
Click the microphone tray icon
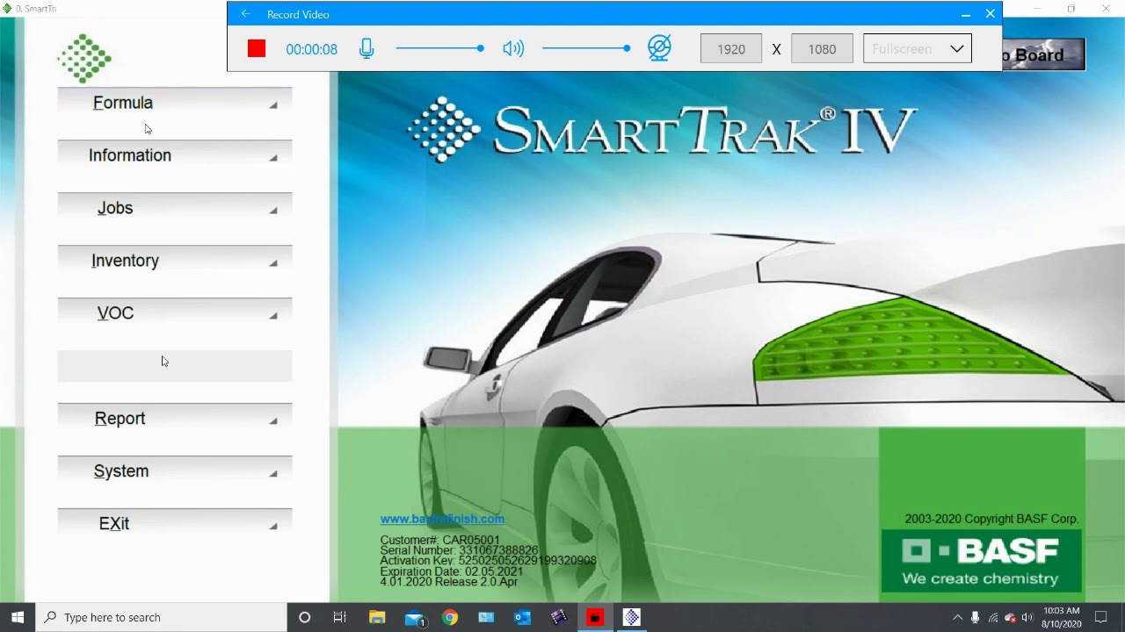(x=976, y=617)
